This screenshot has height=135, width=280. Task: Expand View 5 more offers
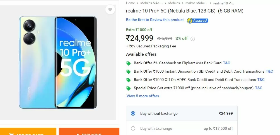143,96
